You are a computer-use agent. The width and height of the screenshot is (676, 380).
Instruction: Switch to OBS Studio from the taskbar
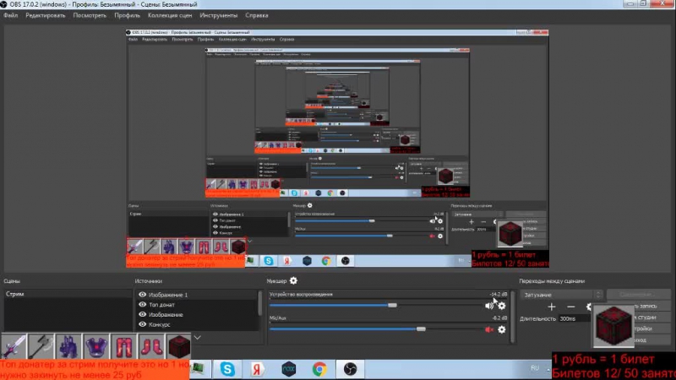[x=350, y=369]
